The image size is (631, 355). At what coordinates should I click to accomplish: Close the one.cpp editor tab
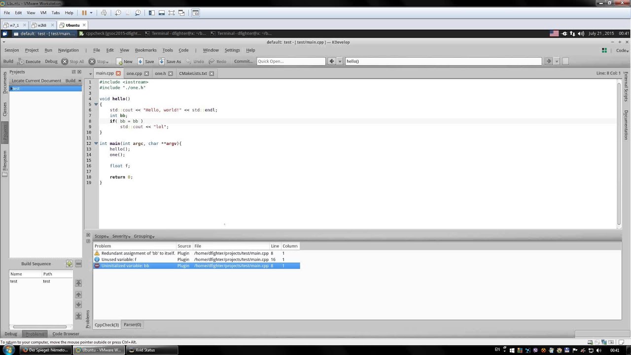146,73
